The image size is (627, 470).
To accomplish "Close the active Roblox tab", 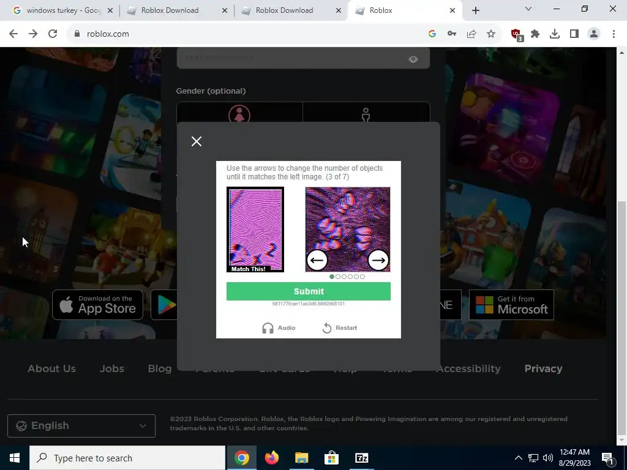I will coord(452,10).
